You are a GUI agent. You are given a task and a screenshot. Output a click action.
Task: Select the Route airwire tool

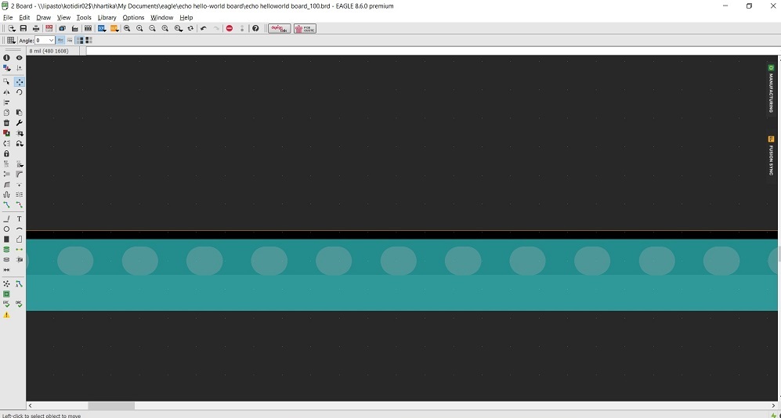coord(6,204)
